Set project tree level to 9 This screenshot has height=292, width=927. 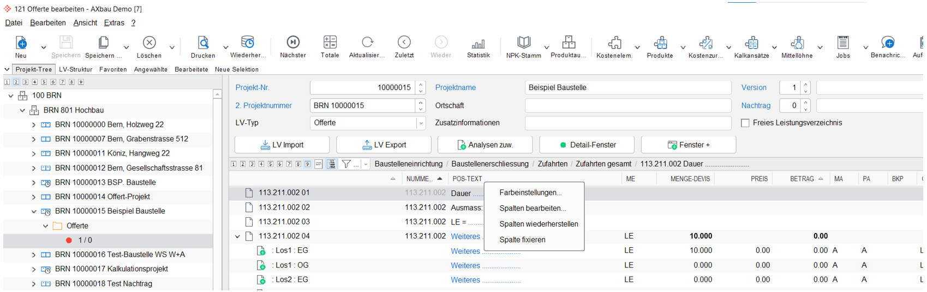(81, 82)
